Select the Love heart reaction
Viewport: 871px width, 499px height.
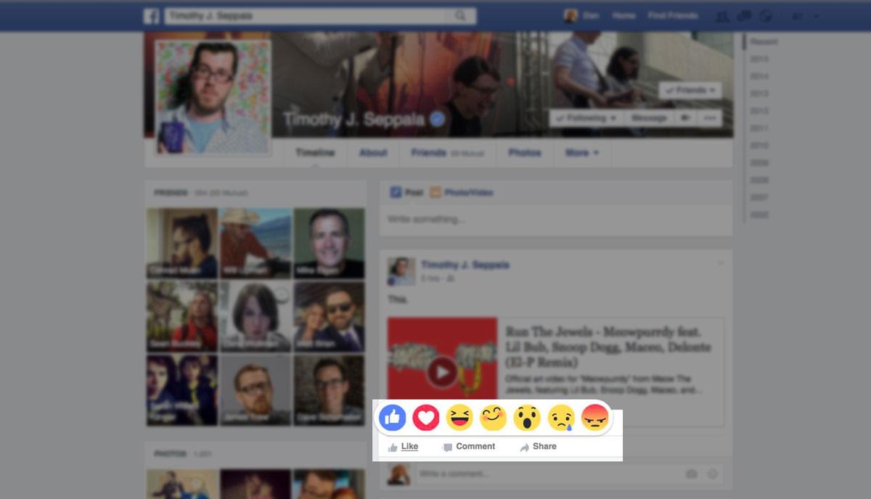[x=426, y=417]
